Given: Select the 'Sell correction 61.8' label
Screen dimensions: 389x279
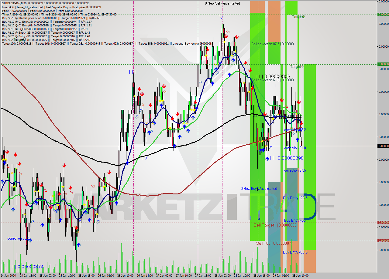Looking at the screenshot, I should (273, 80).
